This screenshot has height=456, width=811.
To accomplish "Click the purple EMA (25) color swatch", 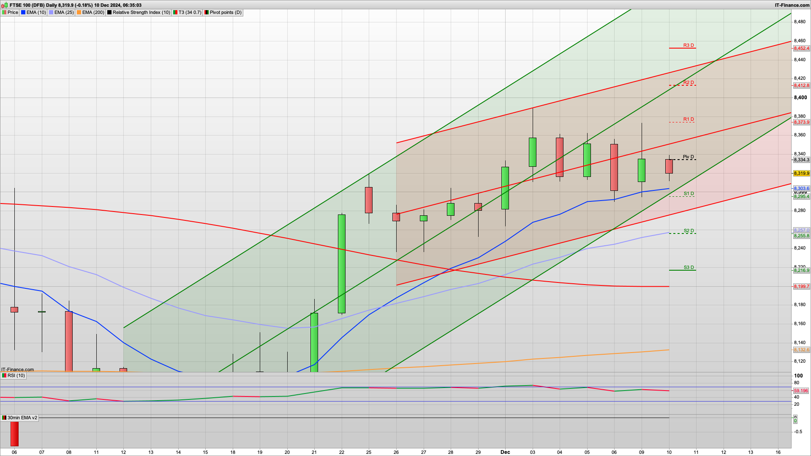I will click(x=51, y=12).
